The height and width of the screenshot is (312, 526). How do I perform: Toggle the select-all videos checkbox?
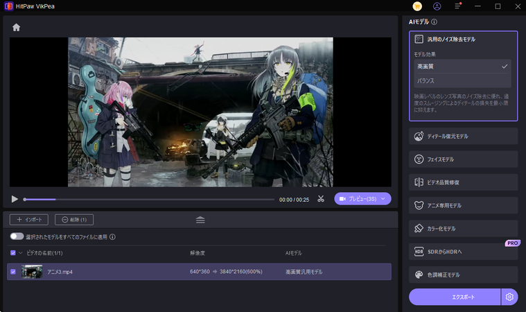pyautogui.click(x=13, y=253)
